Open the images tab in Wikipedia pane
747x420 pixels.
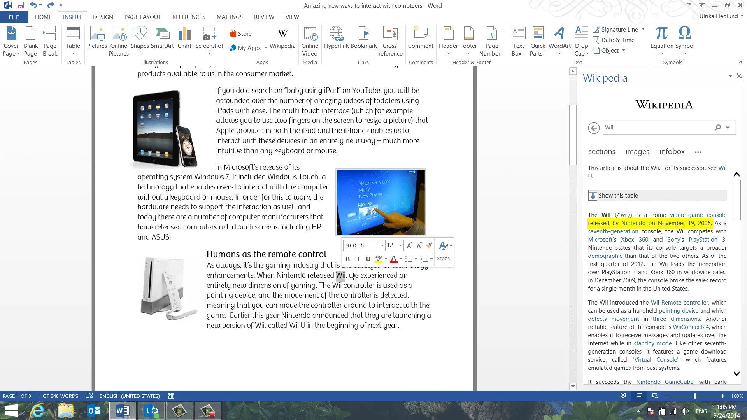[637, 152]
